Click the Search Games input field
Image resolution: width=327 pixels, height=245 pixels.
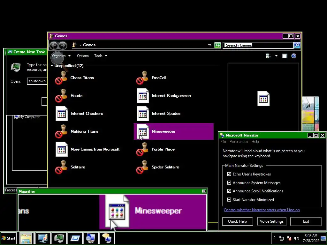258,45
